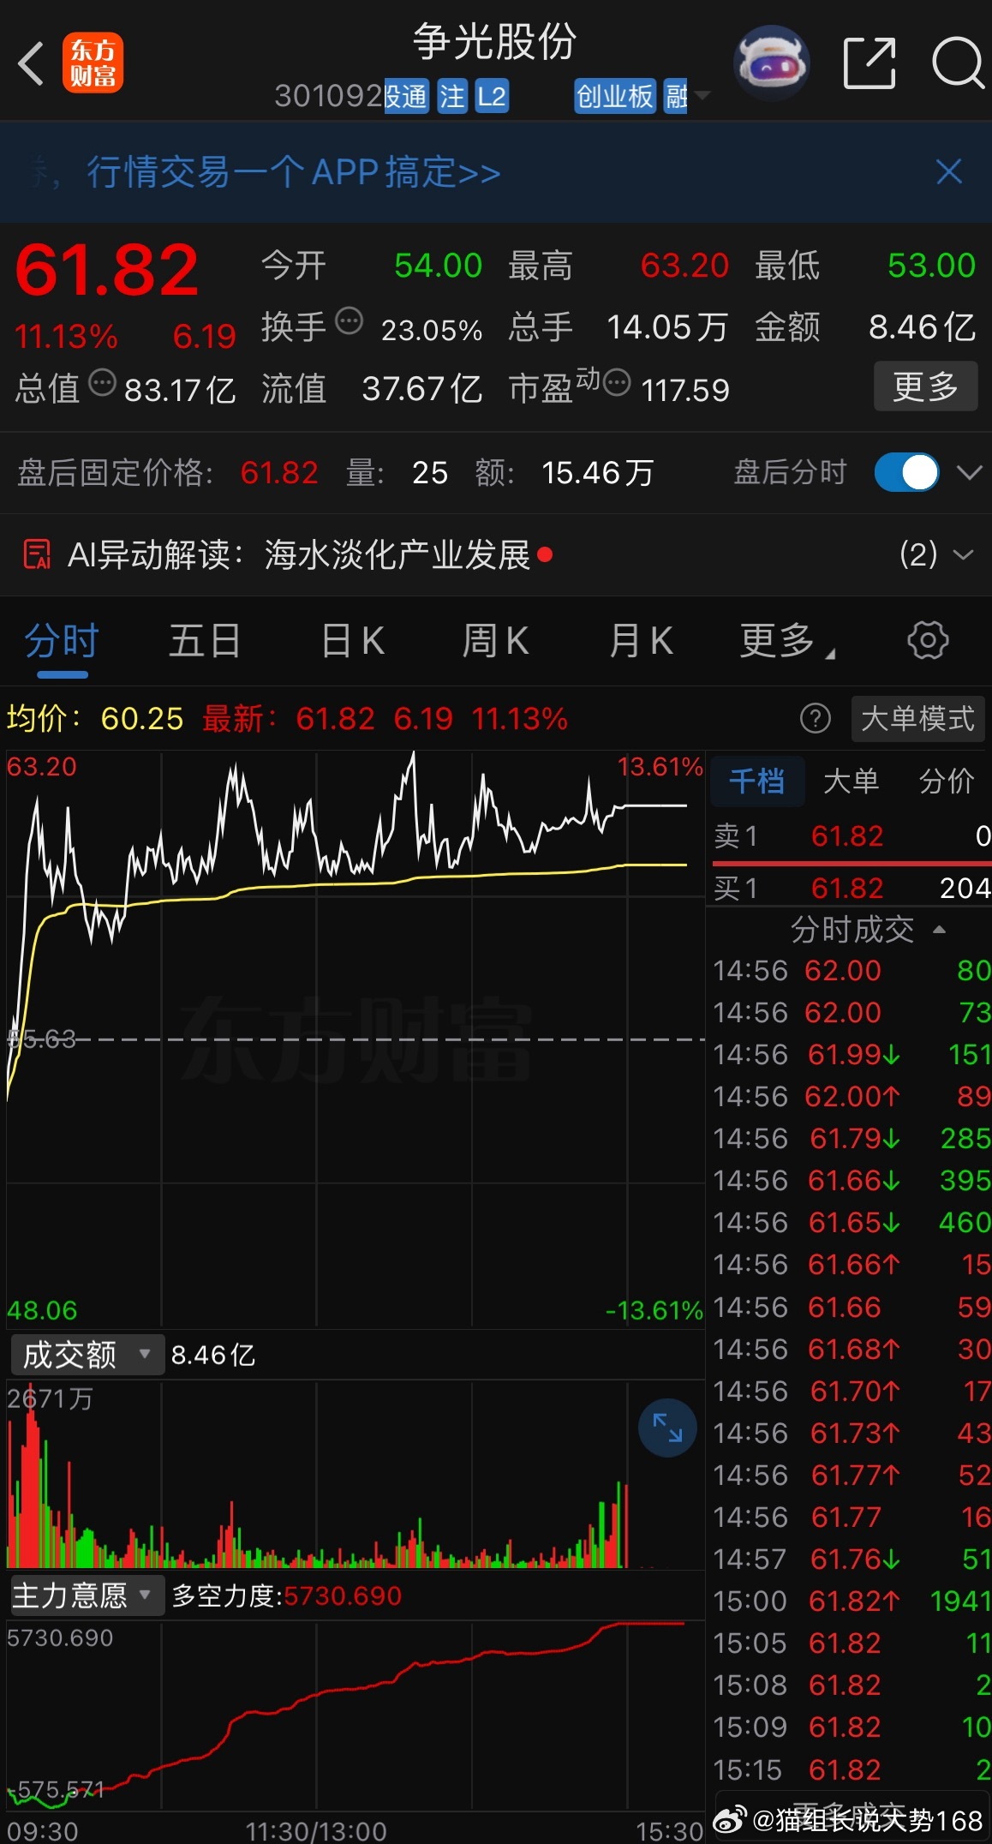992x1844 pixels.
Task: Tap the info icon beside 总值
Action: pos(102,383)
